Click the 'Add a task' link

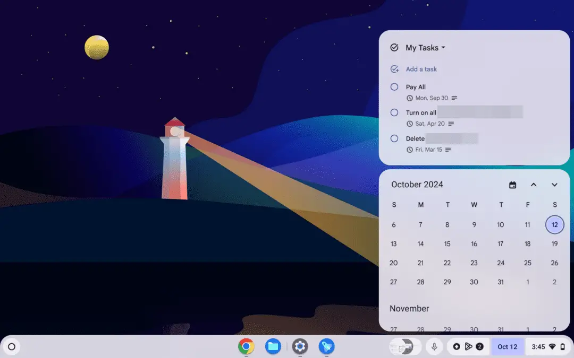(421, 69)
